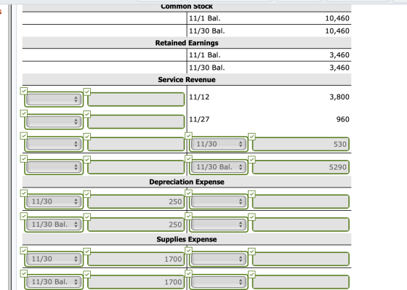The height and width of the screenshot is (290, 407).
Task: Click the Service Revenue balance field showing 5290
Action: click(x=301, y=167)
